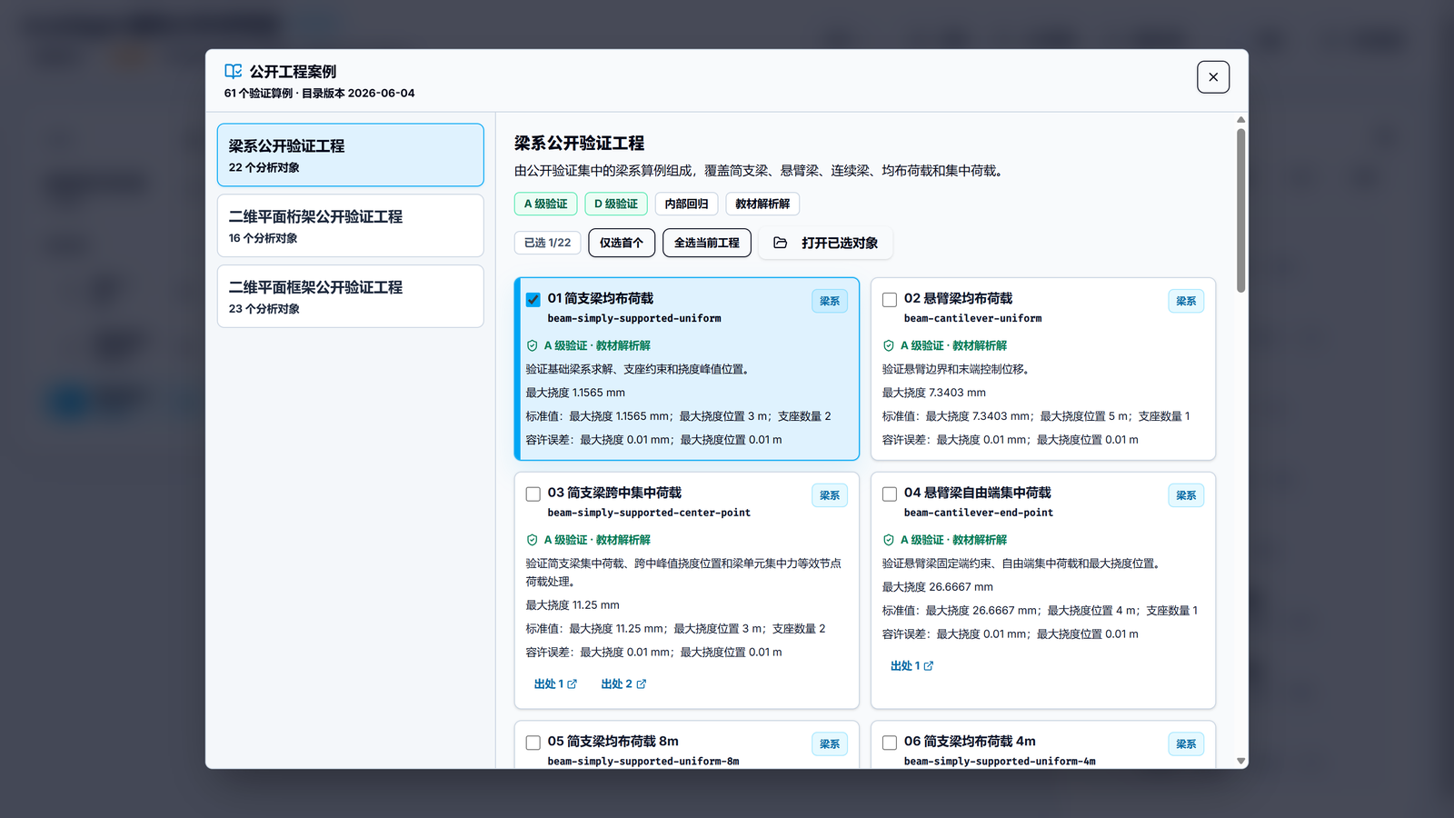This screenshot has width=1454, height=818.
Task: Click the 内部回归 tag
Action: tap(686, 204)
